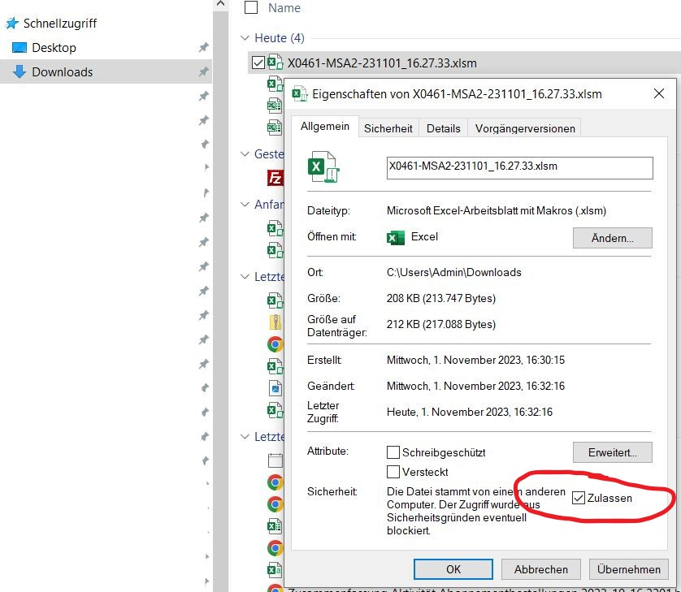Collapse the 'Anfang' file group chevron
Viewport: 681px width, 592px height.
(x=245, y=205)
